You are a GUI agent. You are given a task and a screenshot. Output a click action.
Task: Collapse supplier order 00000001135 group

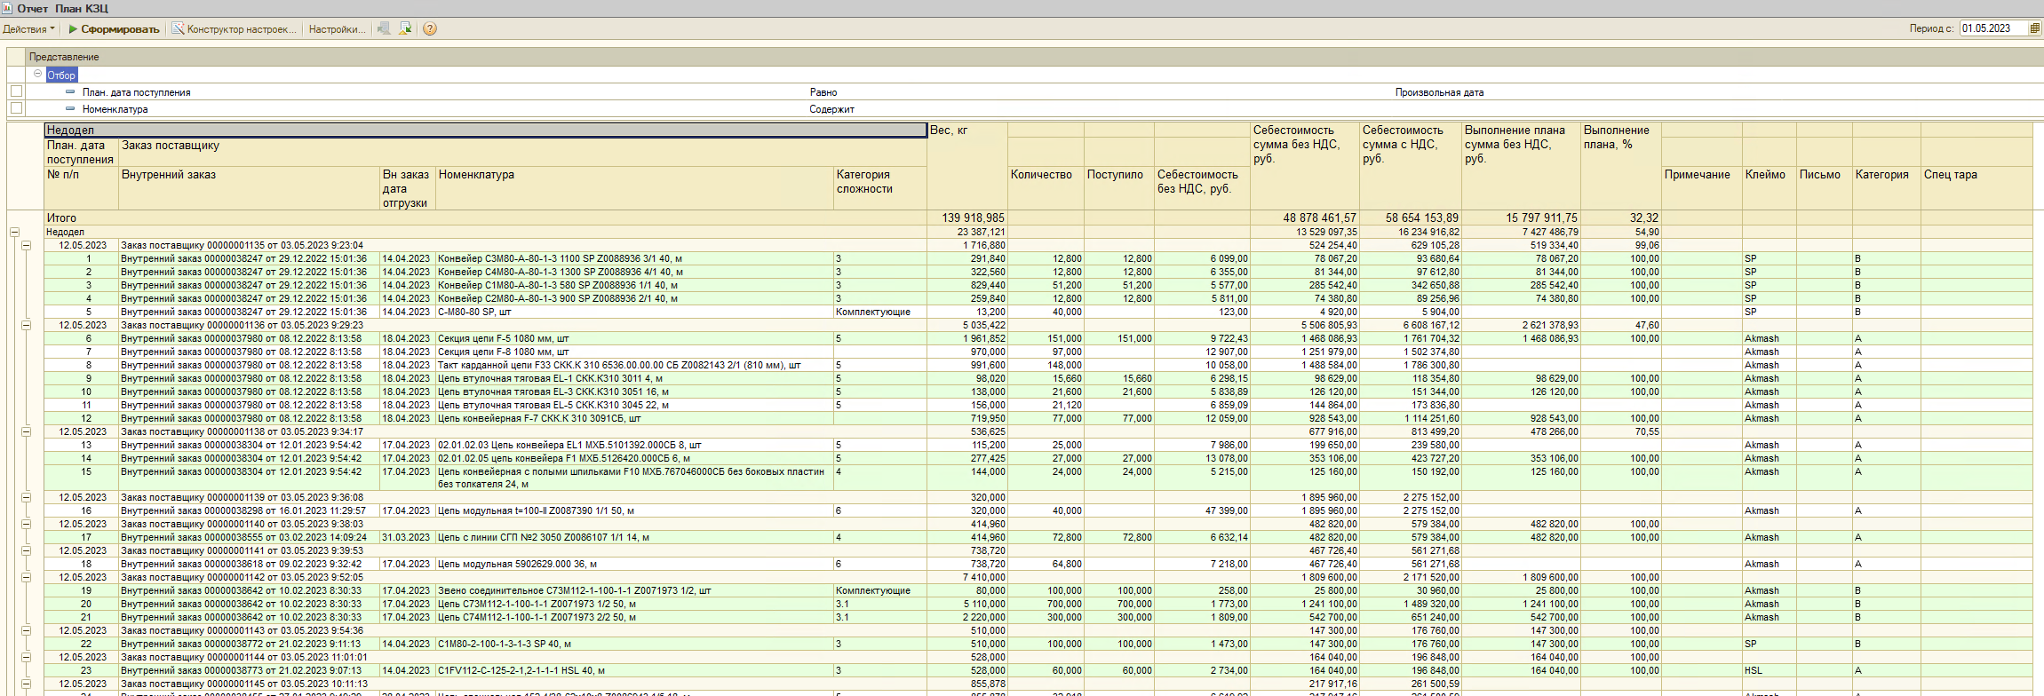tap(26, 245)
